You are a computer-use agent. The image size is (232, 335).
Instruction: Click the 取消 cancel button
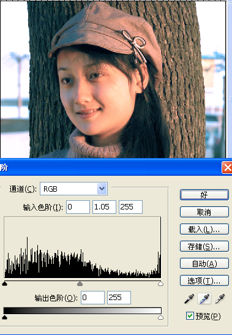coord(204,212)
